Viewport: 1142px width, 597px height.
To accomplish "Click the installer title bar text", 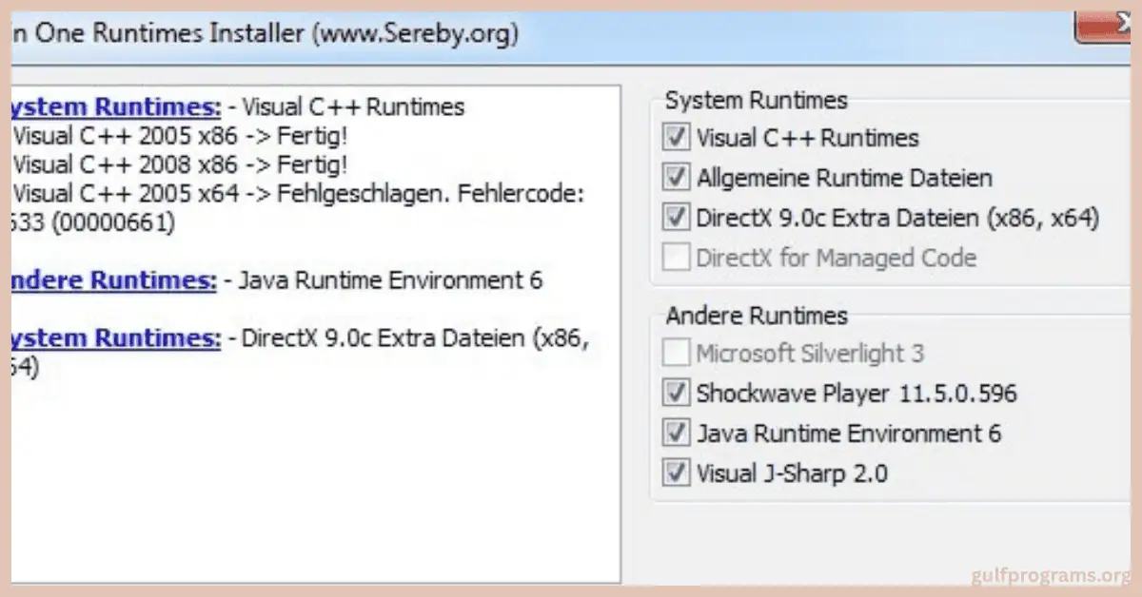I will pos(266,33).
